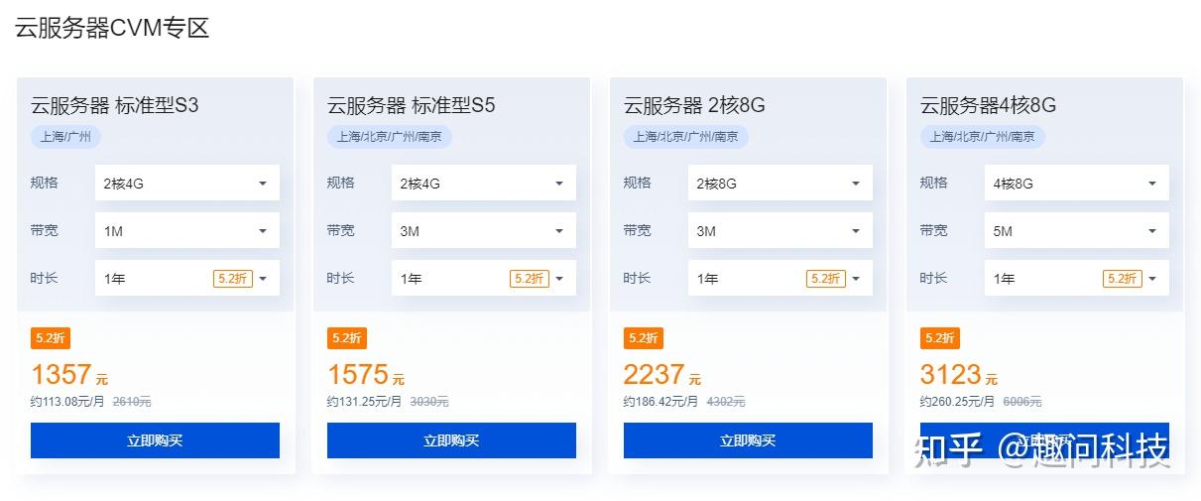Image resolution: width=1201 pixels, height=501 pixels.
Task: Click the 云服务器4核8G card title
Action: tap(988, 105)
